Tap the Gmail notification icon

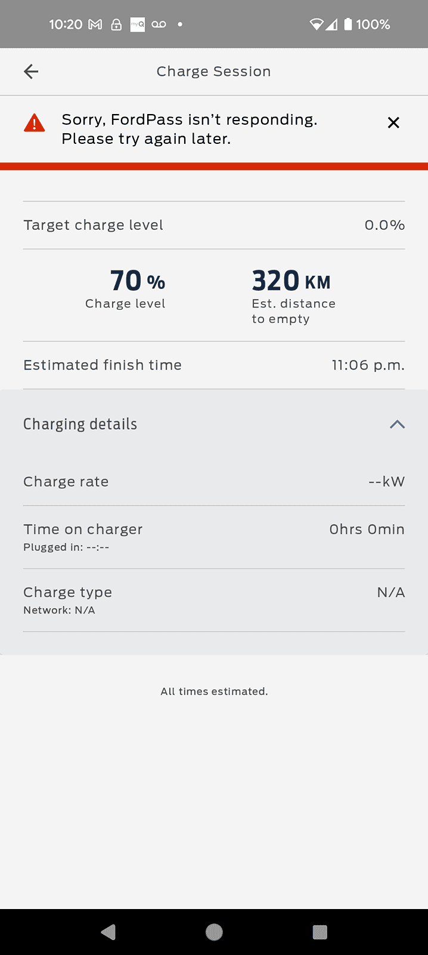95,24
